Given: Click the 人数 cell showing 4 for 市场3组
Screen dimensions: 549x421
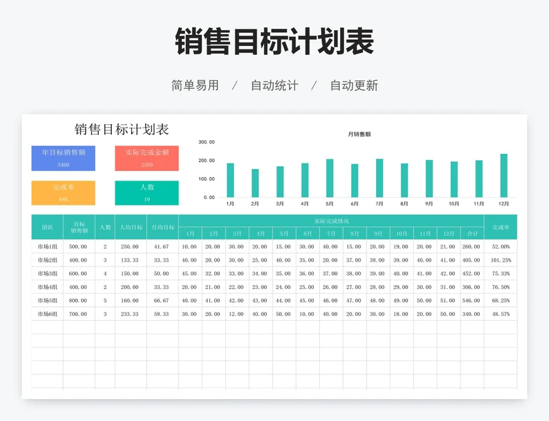Looking at the screenshot, I should click(x=105, y=273).
